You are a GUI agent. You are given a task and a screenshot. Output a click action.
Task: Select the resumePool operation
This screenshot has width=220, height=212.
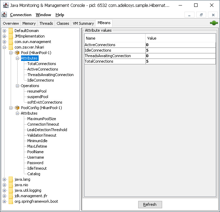37,91
